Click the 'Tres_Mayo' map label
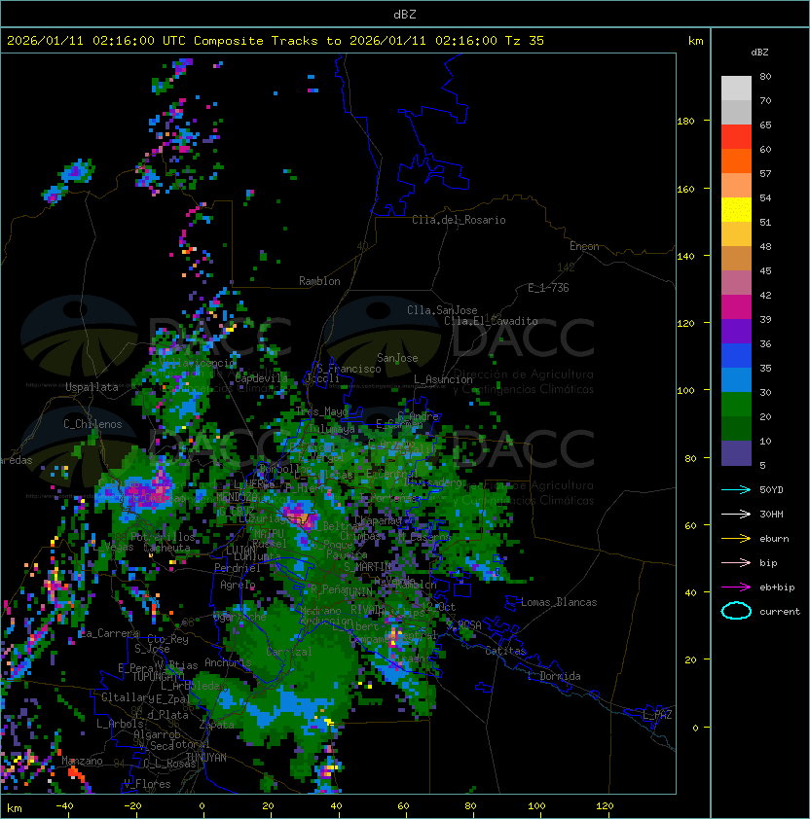This screenshot has width=810, height=819. click(321, 411)
